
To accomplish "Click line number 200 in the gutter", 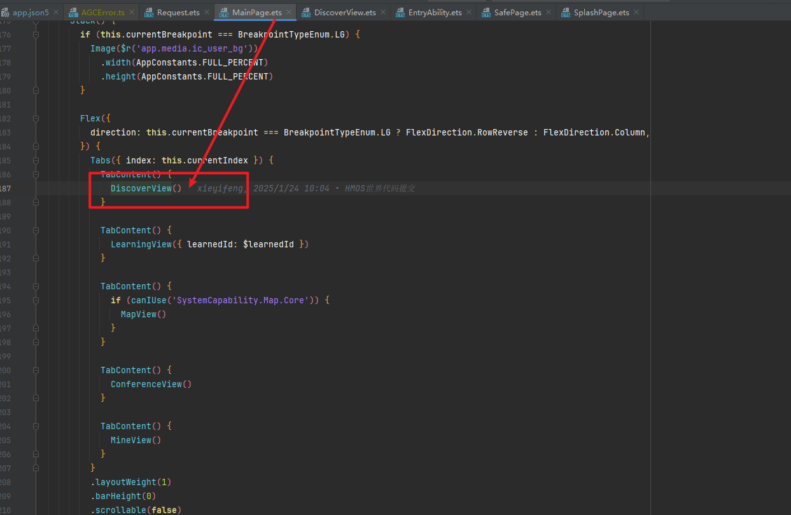I will click(x=5, y=371).
